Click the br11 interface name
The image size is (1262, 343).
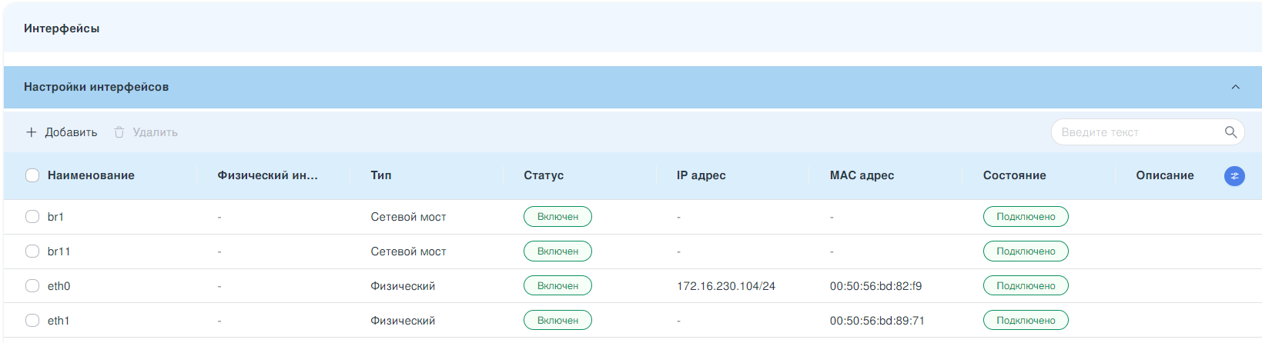click(x=59, y=251)
